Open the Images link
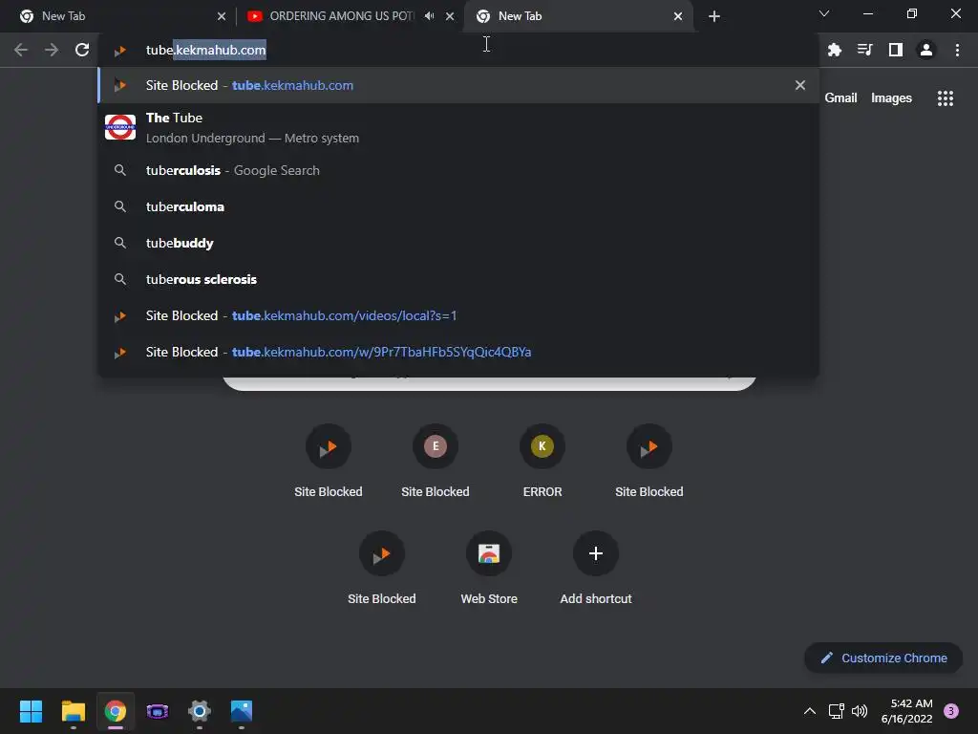Viewport: 978px width, 734px height. (891, 98)
